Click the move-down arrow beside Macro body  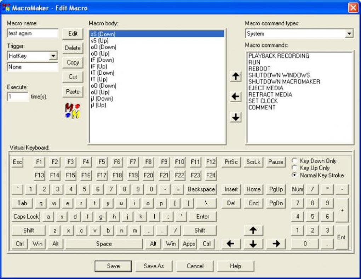click(235, 117)
